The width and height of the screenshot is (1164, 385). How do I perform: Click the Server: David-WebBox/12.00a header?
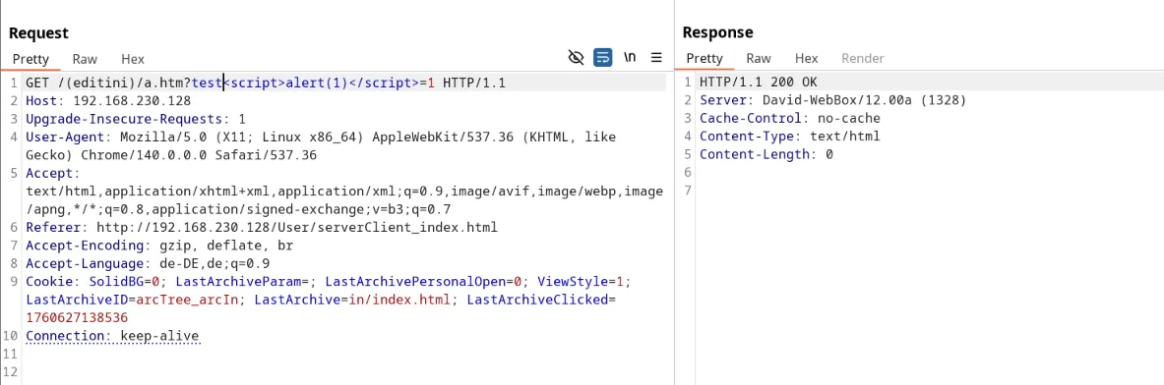click(x=833, y=100)
